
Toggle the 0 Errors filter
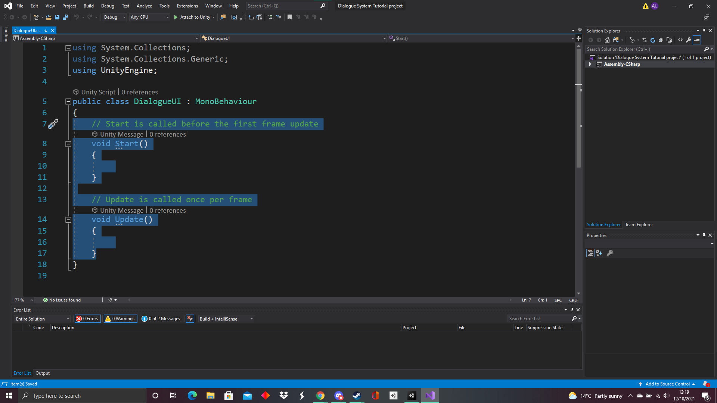(x=87, y=319)
